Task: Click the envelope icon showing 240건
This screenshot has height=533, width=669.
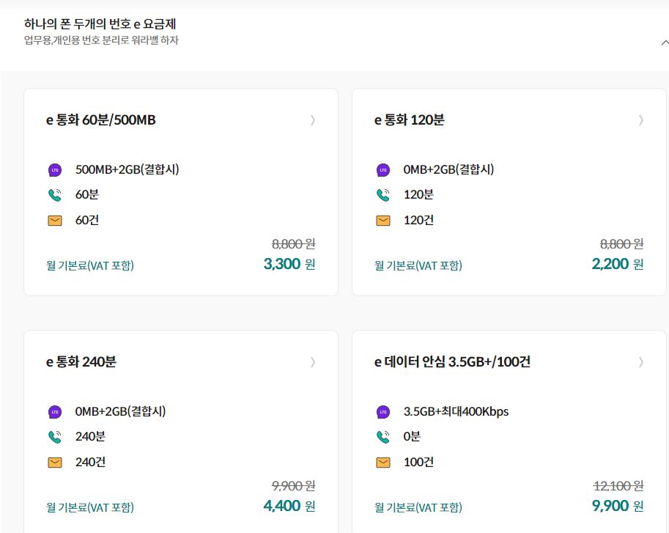Action: point(54,462)
